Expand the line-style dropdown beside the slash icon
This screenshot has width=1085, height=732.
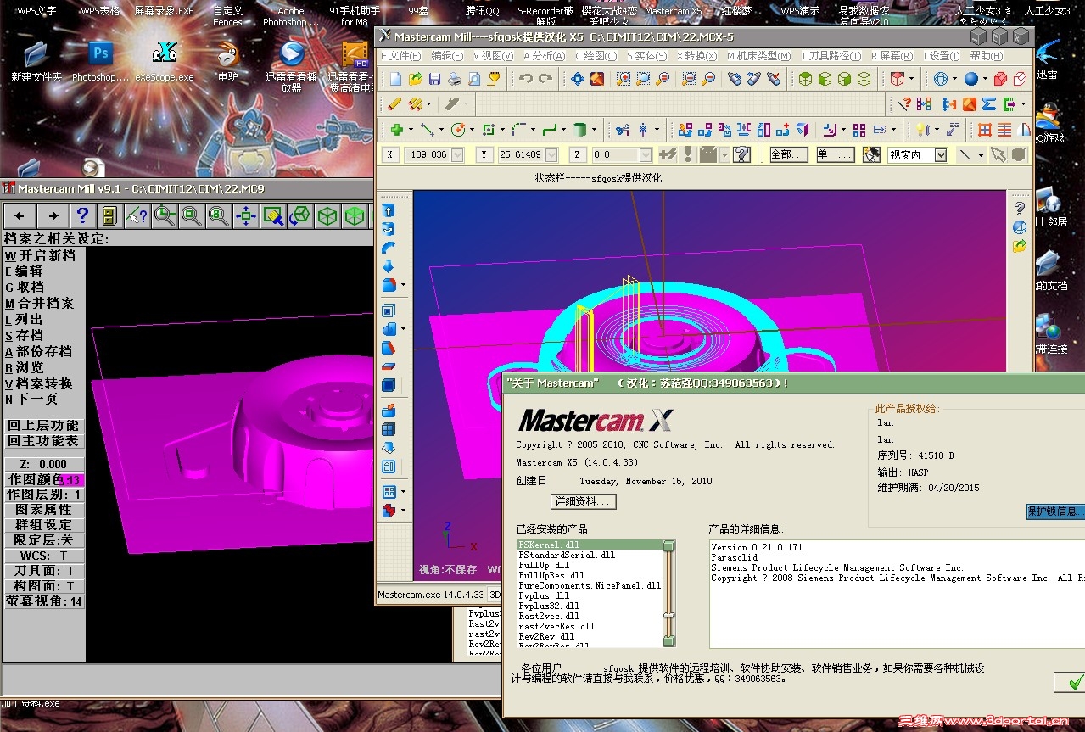(981, 154)
